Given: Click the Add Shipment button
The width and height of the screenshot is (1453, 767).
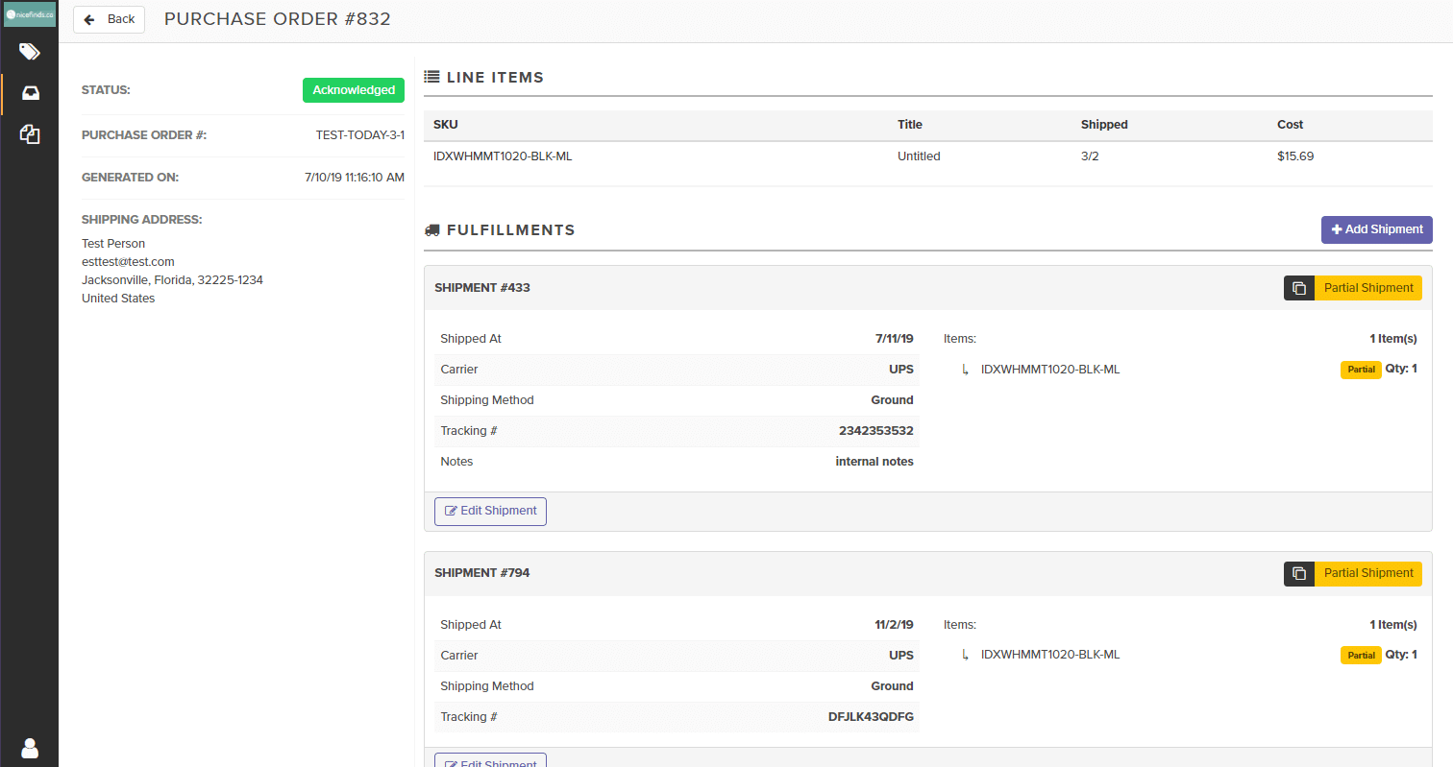Looking at the screenshot, I should pos(1377,229).
